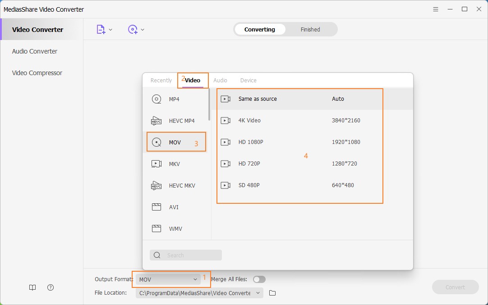Click the 4K Video preset icon
This screenshot has width=488, height=305.
pyautogui.click(x=226, y=121)
